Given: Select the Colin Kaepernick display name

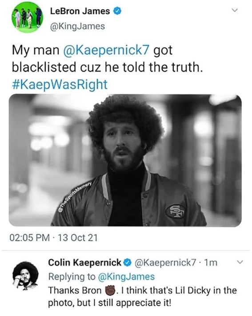Looking at the screenshot, I should pyautogui.click(x=85, y=263).
